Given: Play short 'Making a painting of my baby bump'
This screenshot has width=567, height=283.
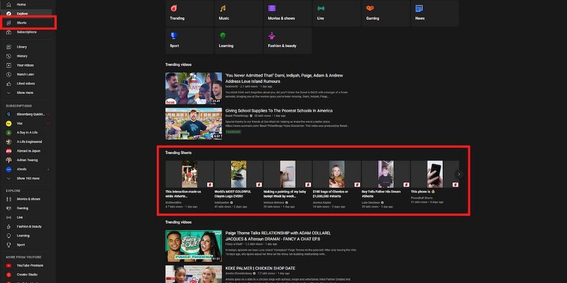Looking at the screenshot, I should [287, 174].
